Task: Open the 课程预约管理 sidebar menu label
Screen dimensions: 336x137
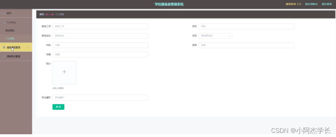Action: 14,57
